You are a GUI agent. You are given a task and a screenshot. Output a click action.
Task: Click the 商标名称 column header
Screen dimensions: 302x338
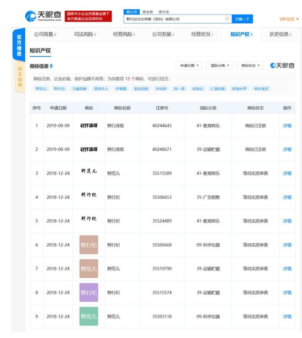[x=122, y=108]
